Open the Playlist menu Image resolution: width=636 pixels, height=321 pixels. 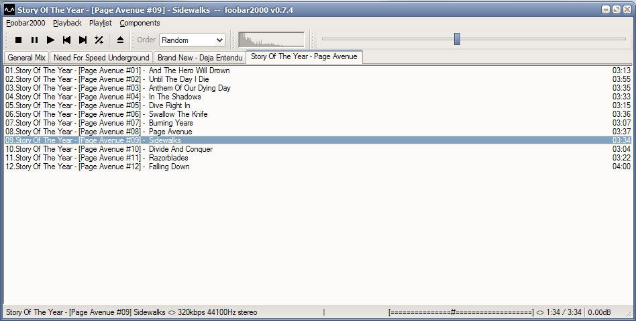coord(101,23)
